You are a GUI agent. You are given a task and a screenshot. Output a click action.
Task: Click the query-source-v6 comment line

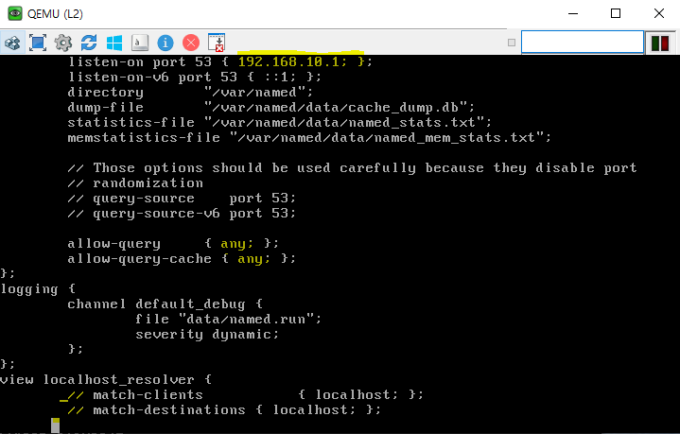click(182, 214)
